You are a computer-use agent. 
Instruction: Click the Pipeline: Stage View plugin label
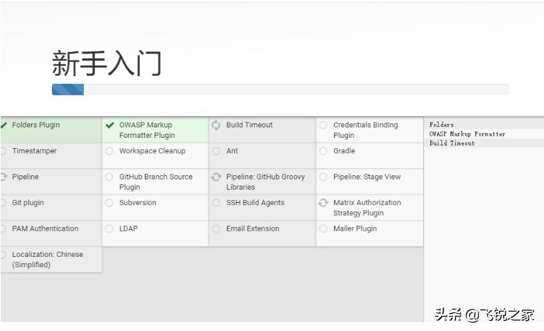[x=367, y=177]
